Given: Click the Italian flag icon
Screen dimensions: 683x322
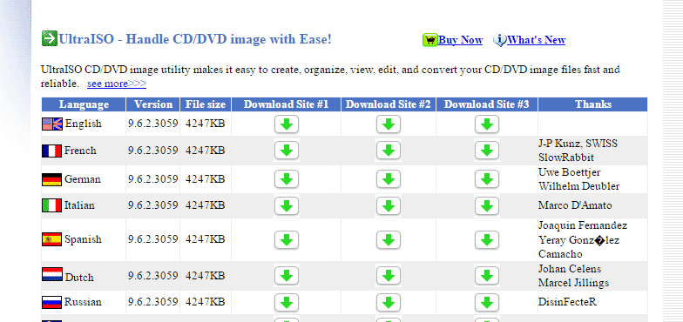Looking at the screenshot, I should click(52, 205).
